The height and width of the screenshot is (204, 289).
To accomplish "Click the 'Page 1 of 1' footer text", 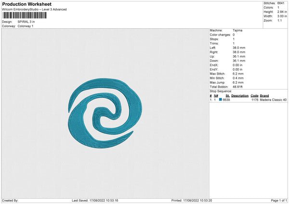I will pyautogui.click(x=279, y=201).
